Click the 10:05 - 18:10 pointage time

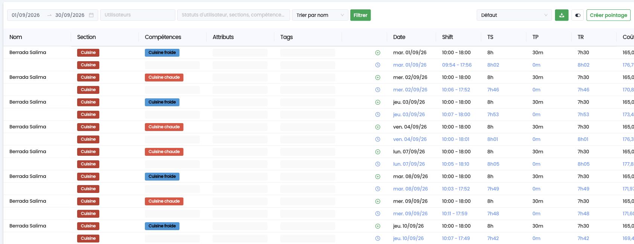[456, 164]
